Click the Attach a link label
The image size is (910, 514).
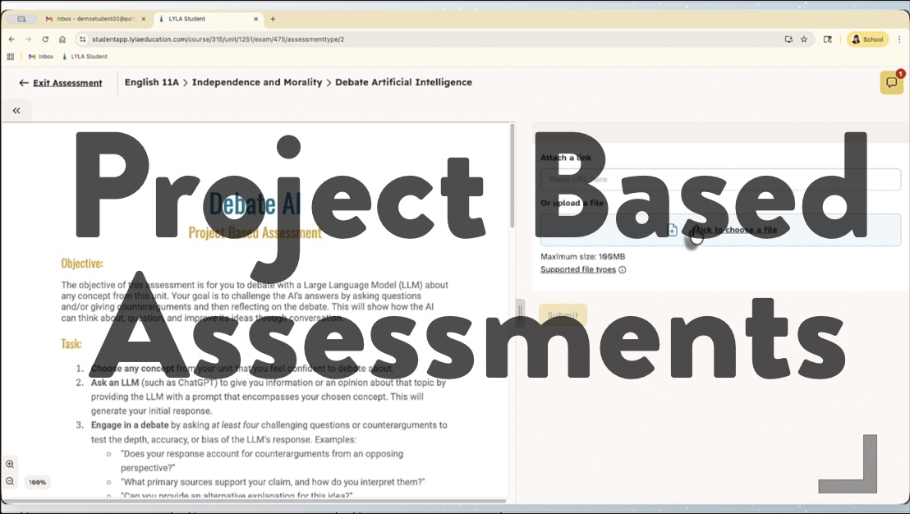pos(566,158)
